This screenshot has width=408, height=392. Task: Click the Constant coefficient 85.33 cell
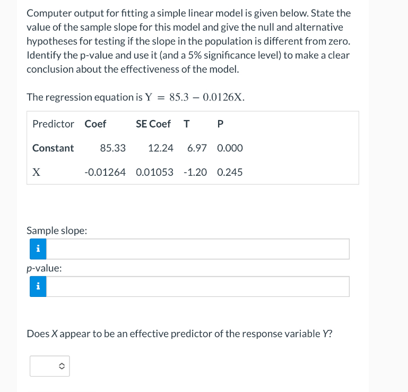point(113,148)
